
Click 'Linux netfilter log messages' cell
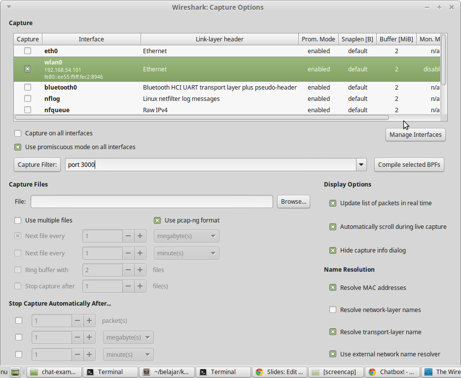click(x=181, y=98)
